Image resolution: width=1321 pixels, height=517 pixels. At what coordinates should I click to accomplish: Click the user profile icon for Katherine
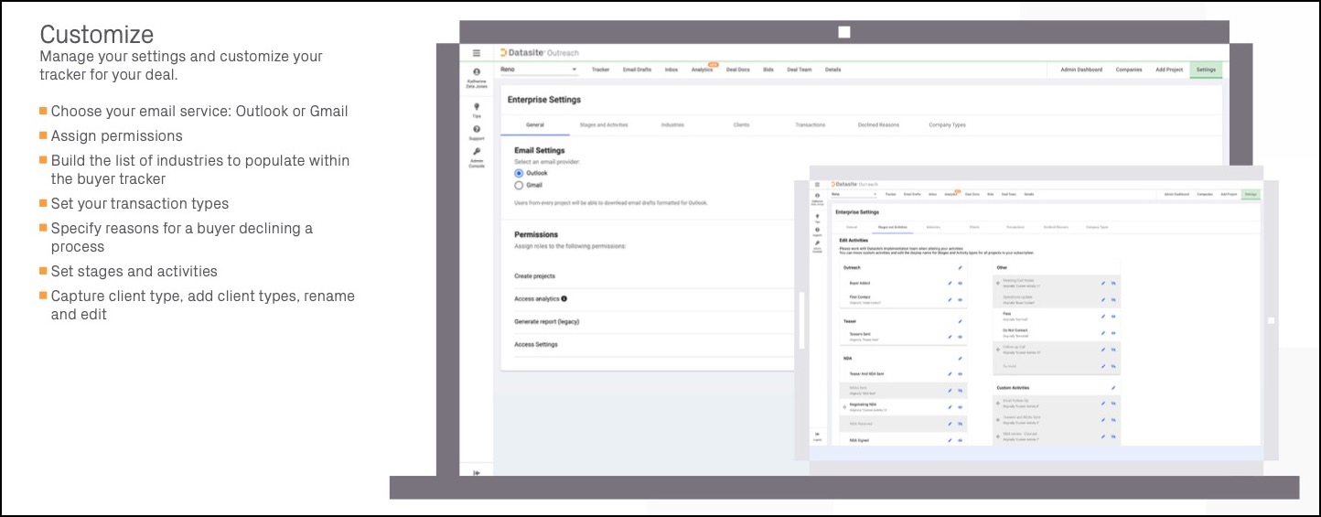477,71
